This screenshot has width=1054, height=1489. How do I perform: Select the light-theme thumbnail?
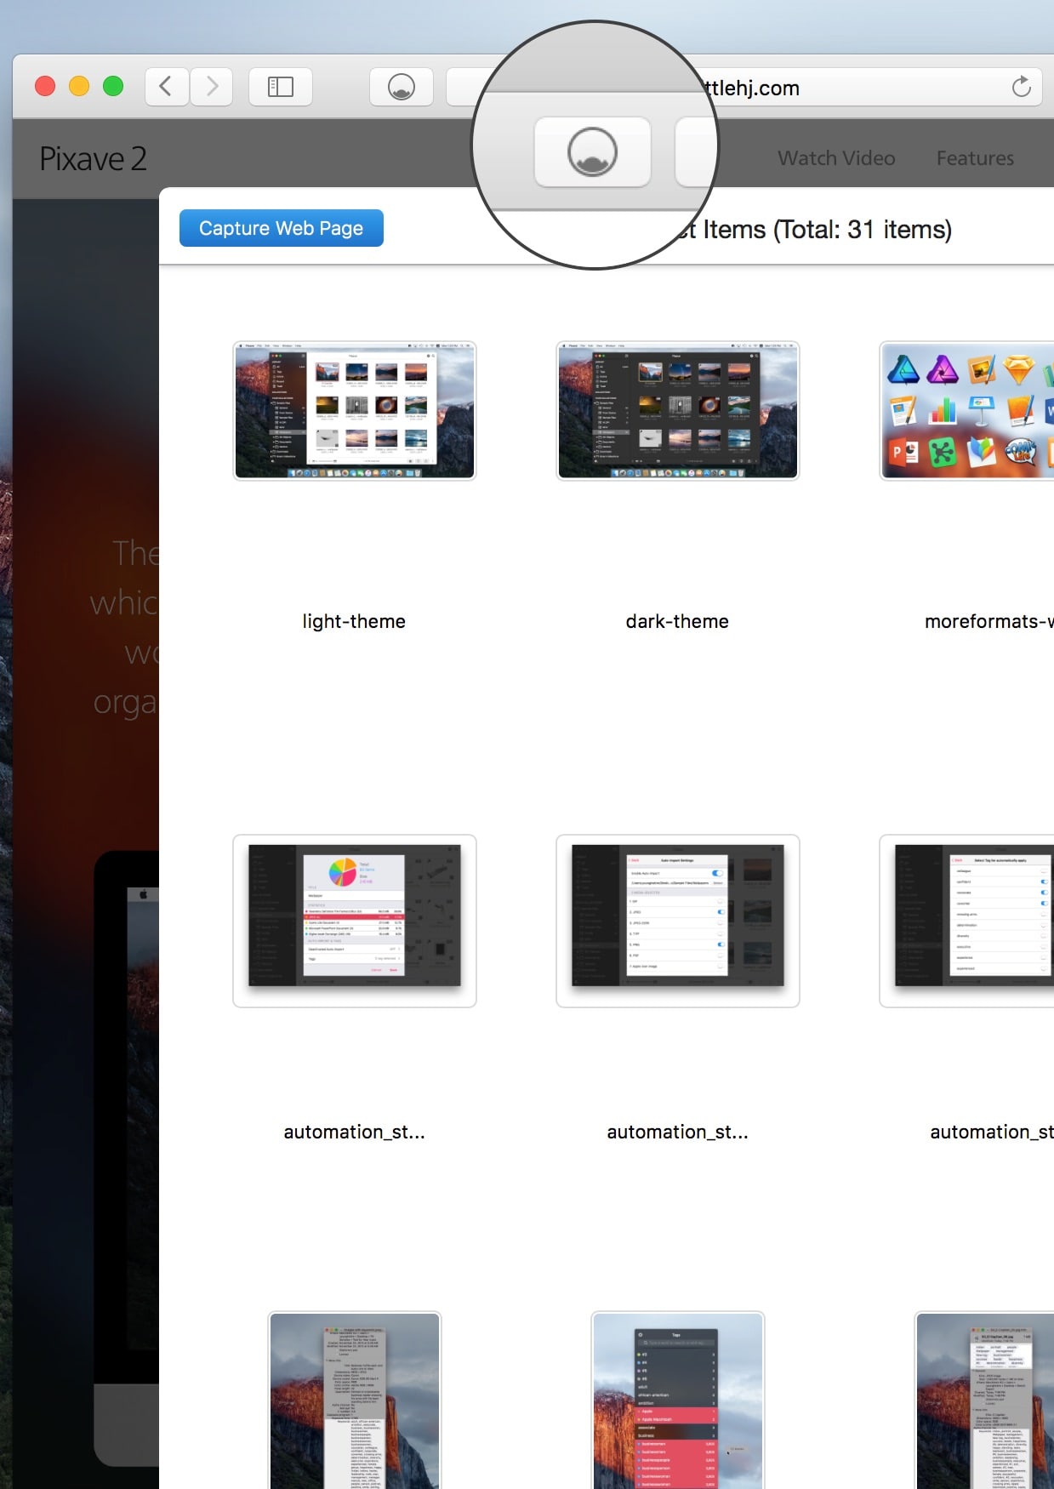(355, 411)
